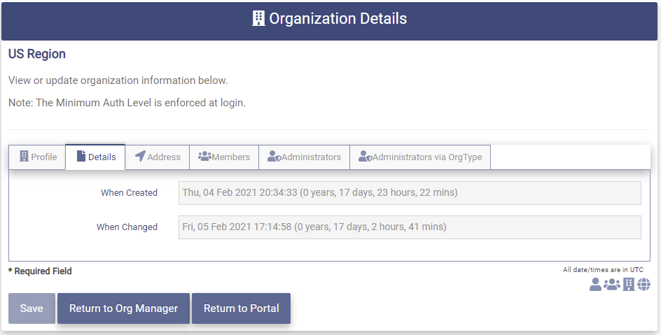Switch to the Address tab
The image size is (661, 335).
click(158, 157)
